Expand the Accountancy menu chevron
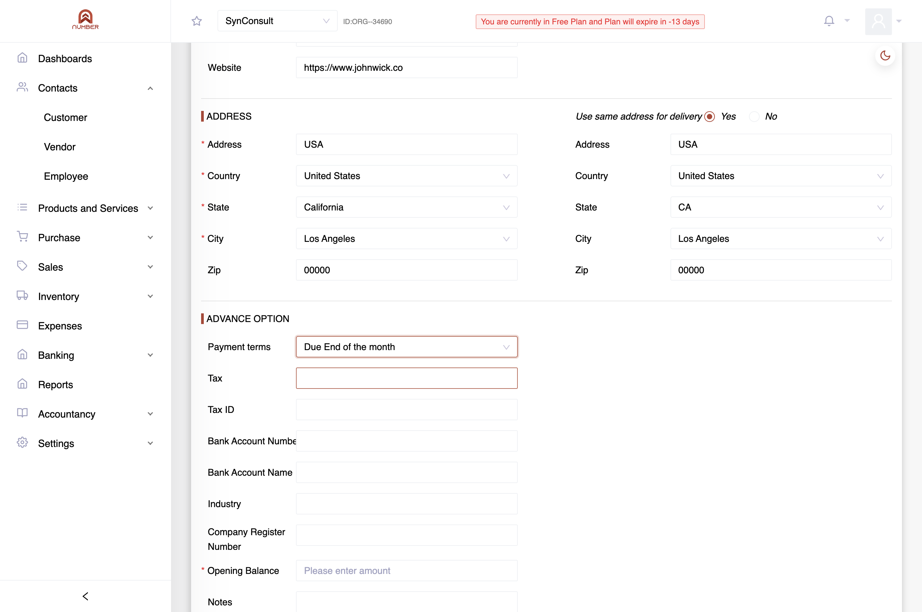 click(x=150, y=414)
